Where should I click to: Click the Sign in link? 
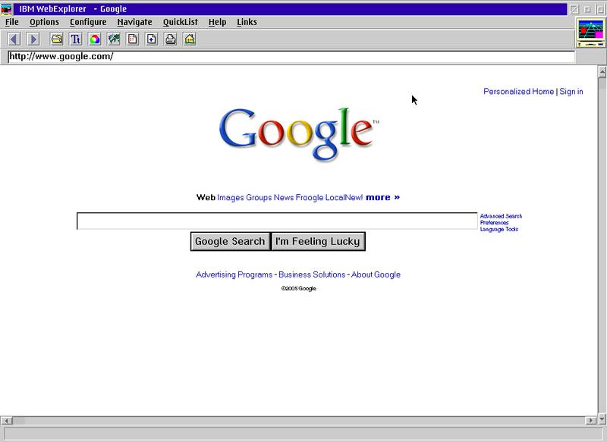(571, 92)
